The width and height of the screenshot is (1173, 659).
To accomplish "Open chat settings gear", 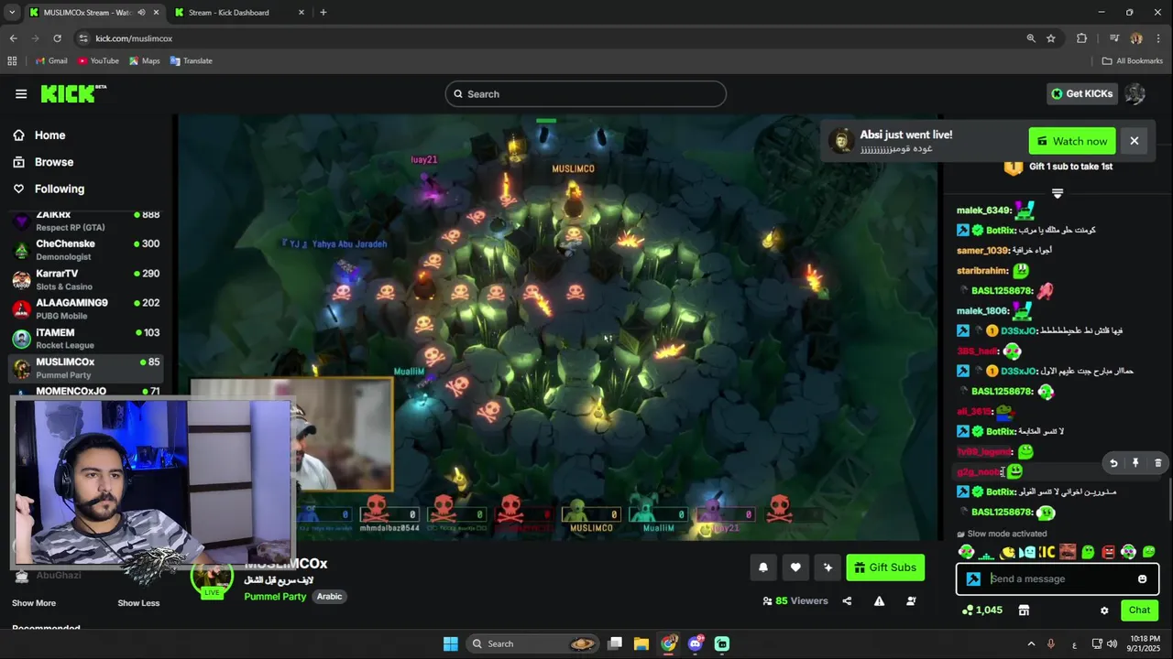I will 1104,610.
